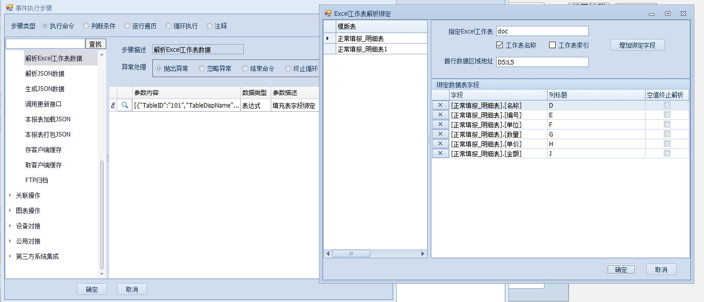704x302 pixels.
Task: Expand the 关联操作 tree node
Action: (x=10, y=195)
